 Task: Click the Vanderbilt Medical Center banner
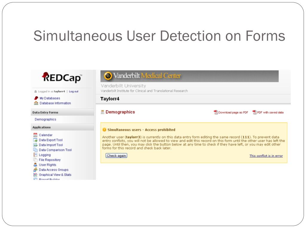[189, 76]
